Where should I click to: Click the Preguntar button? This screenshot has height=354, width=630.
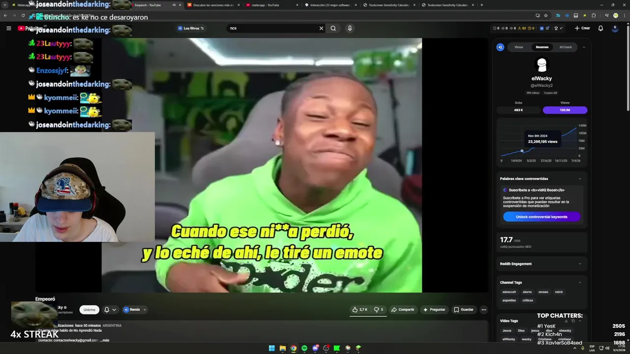434,310
